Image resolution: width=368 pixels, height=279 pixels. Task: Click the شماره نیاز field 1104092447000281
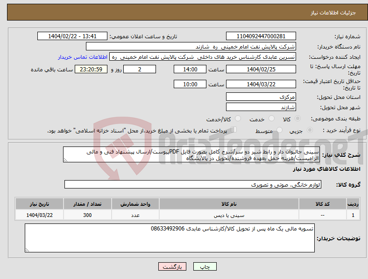point(261,36)
